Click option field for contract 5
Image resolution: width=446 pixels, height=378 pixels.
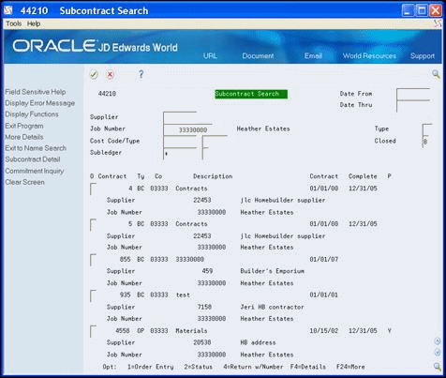pos(93,225)
